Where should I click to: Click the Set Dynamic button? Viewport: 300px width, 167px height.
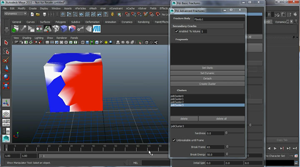(207, 73)
